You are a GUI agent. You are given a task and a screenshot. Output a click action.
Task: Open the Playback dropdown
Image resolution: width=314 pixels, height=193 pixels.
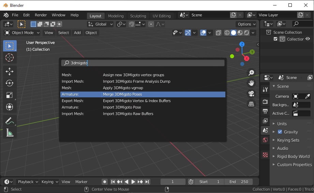(27, 182)
